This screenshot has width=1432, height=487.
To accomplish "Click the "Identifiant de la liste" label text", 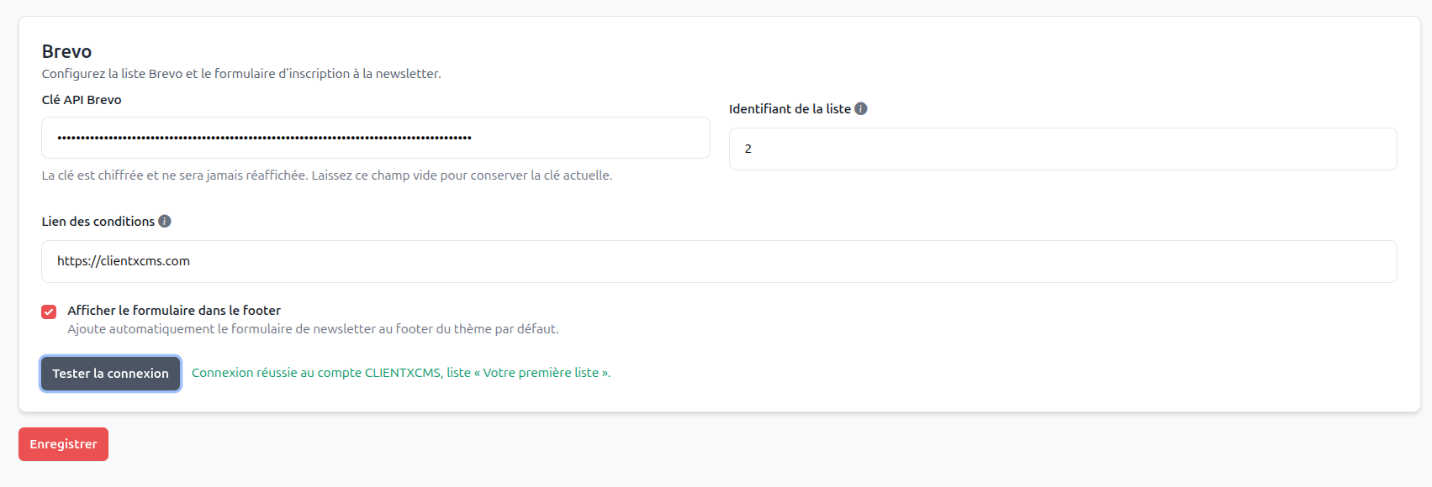I will (790, 108).
